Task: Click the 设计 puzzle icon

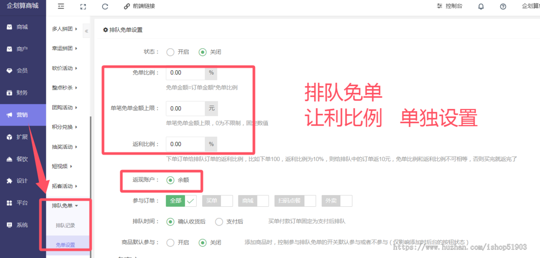Action: (9, 181)
